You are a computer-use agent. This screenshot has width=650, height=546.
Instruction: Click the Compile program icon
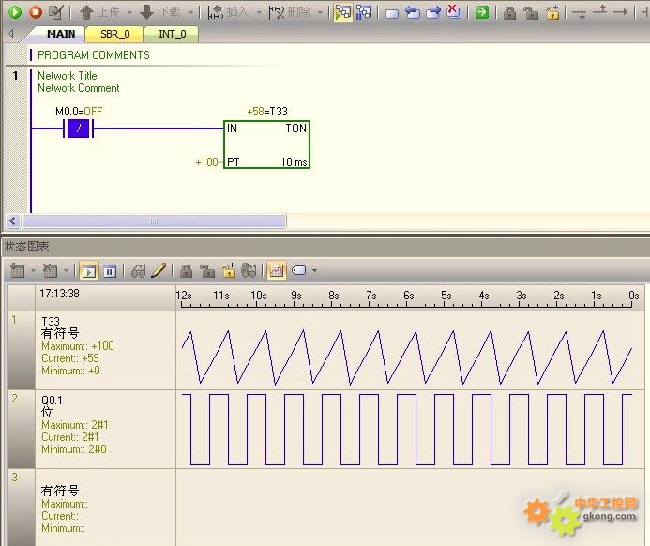coord(55,12)
